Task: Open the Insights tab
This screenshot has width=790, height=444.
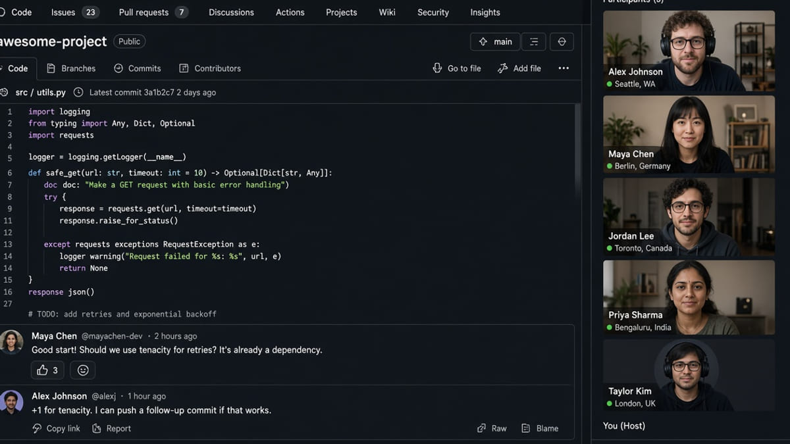Action: tap(485, 12)
